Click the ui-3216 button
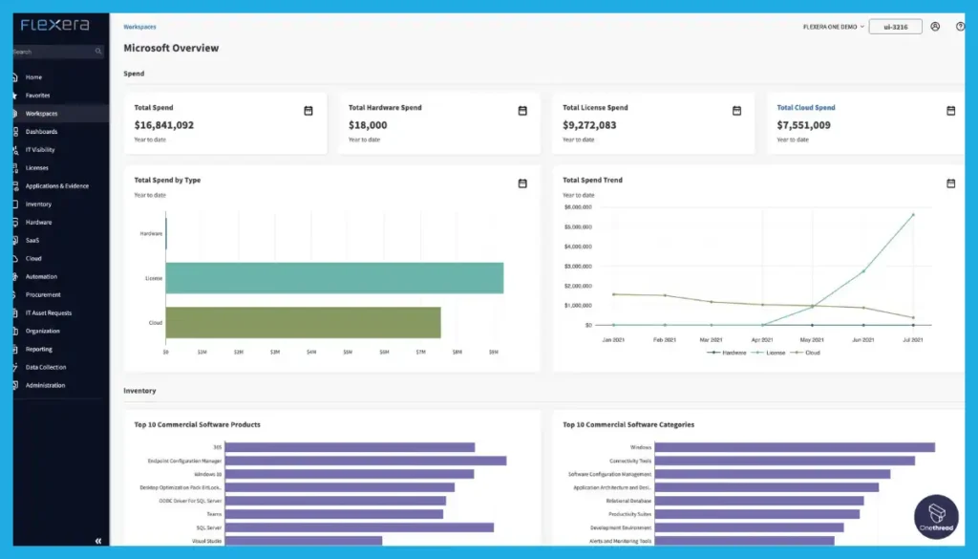Viewport: 978px width, 559px height. (895, 27)
